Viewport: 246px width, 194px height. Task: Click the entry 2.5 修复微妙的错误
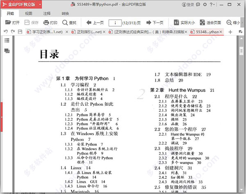tap(180, 187)
